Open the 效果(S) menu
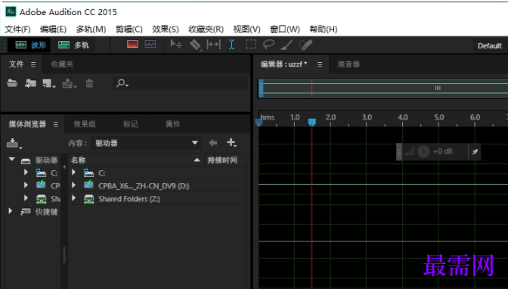 [166, 30]
